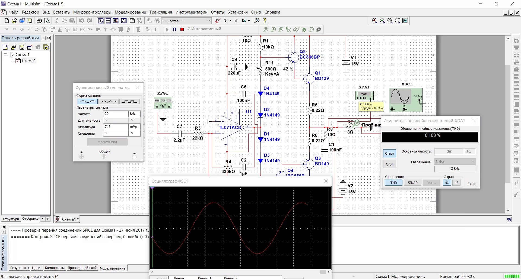Place a current probe
521x279 pixels.
[274, 29]
